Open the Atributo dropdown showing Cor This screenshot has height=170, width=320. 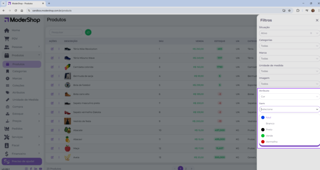click(289, 97)
